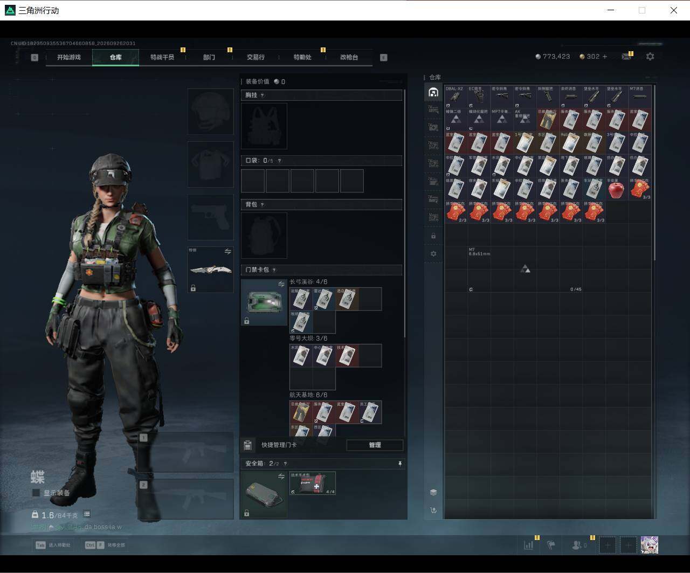
Task: Toggle the 显示装备 checkbox
Action: (36, 493)
